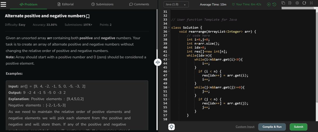The width and height of the screenshot is (318, 132).
Task: Click the copy code icon
Action: click(283, 3)
